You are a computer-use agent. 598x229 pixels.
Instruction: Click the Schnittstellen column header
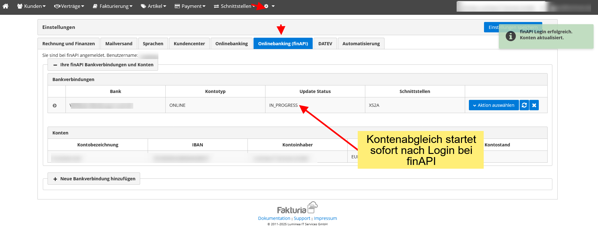coord(415,91)
